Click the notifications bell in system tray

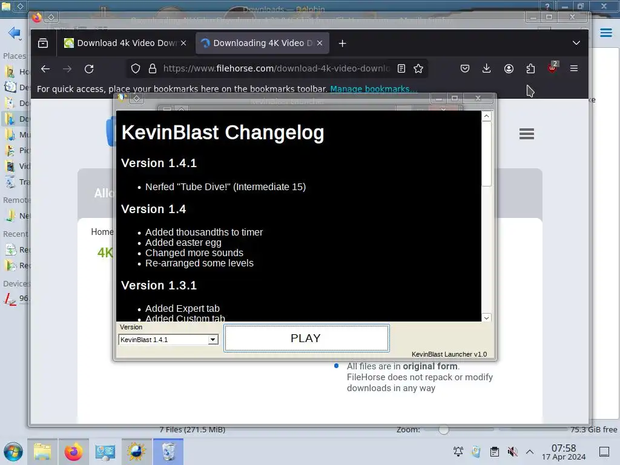coord(458,452)
